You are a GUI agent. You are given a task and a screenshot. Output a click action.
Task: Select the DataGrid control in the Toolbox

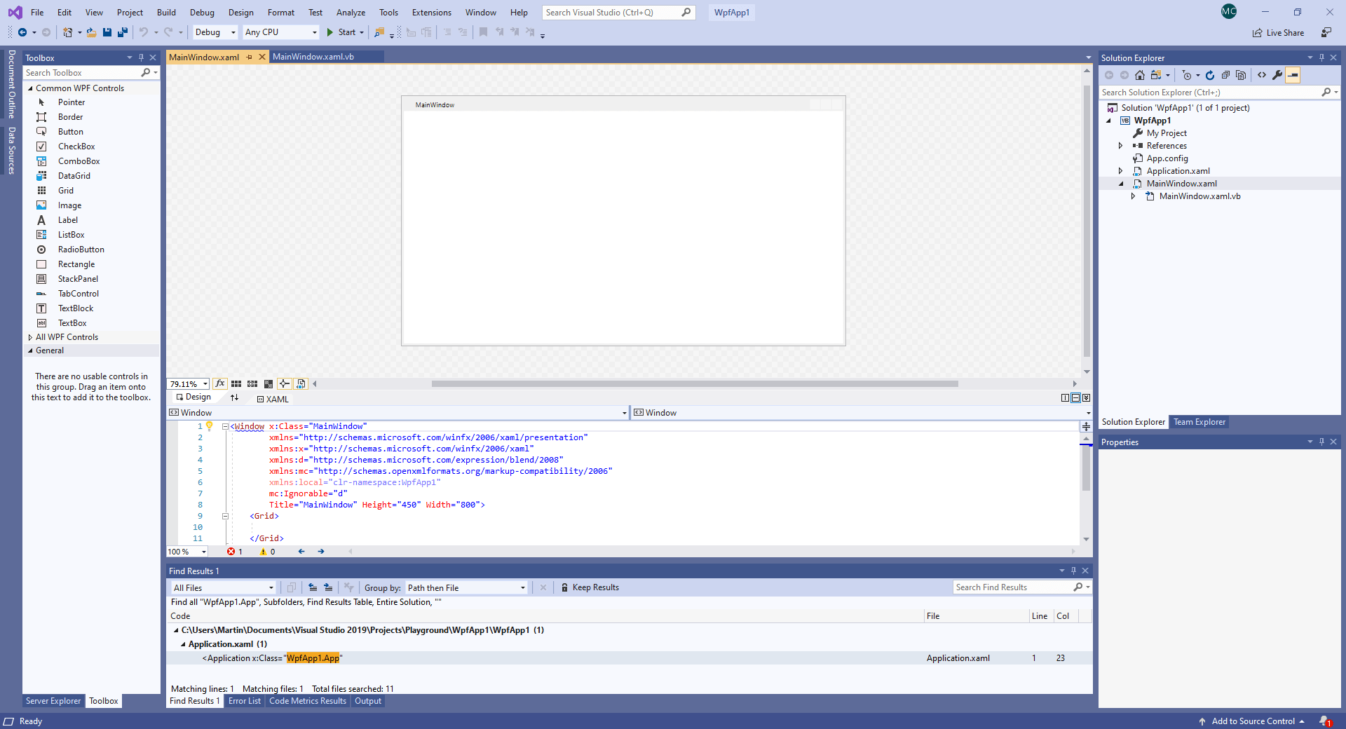76,175
